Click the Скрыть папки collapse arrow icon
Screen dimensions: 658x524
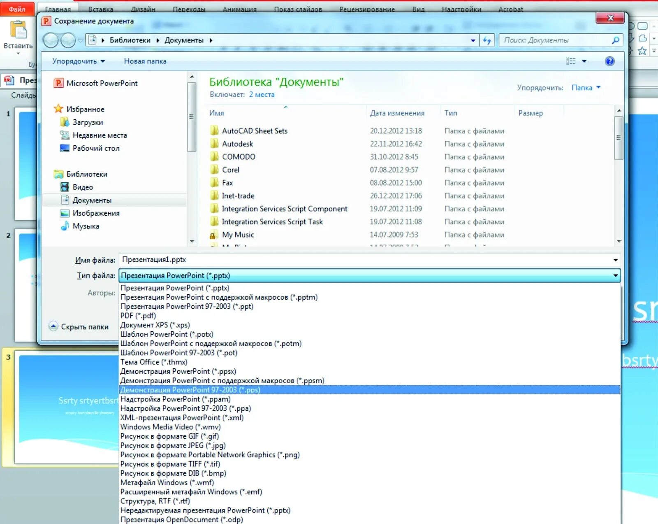pos(53,326)
